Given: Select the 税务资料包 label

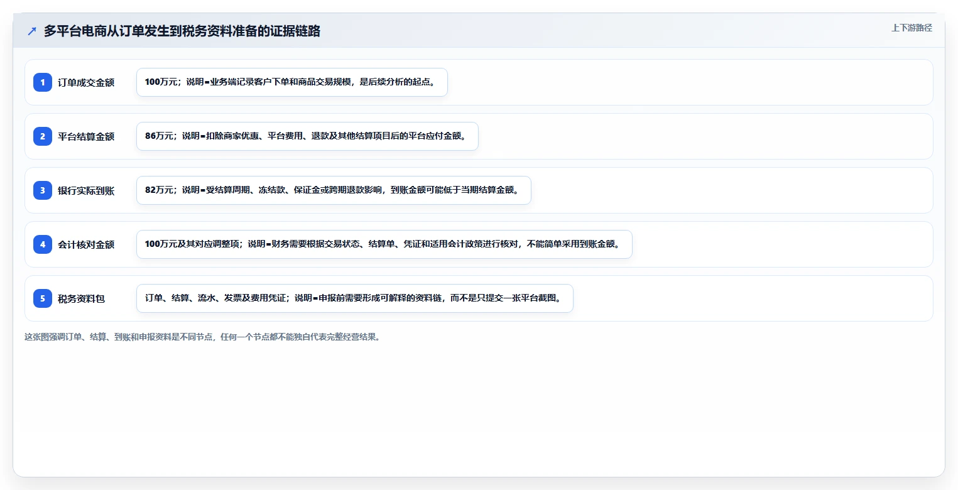Looking at the screenshot, I should (x=81, y=298).
